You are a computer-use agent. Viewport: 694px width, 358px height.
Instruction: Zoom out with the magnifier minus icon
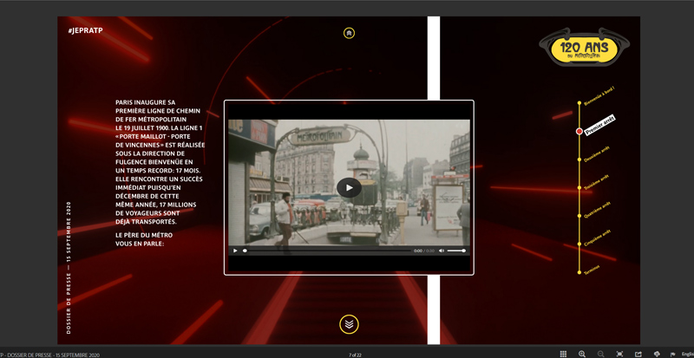pos(600,354)
